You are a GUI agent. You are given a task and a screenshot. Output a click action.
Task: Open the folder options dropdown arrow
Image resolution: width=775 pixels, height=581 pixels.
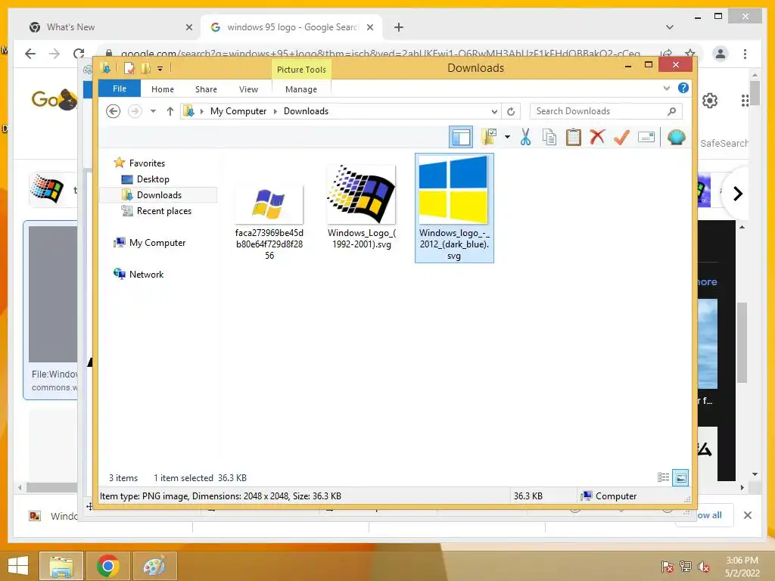tap(507, 137)
